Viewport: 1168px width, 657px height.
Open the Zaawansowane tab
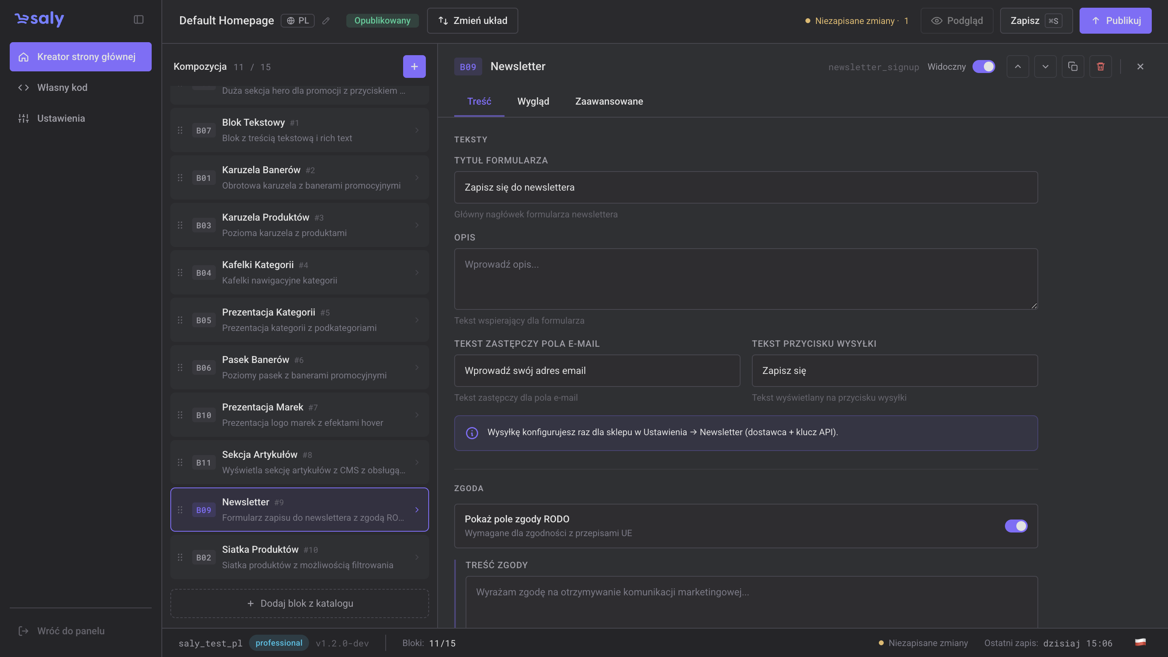tap(608, 101)
